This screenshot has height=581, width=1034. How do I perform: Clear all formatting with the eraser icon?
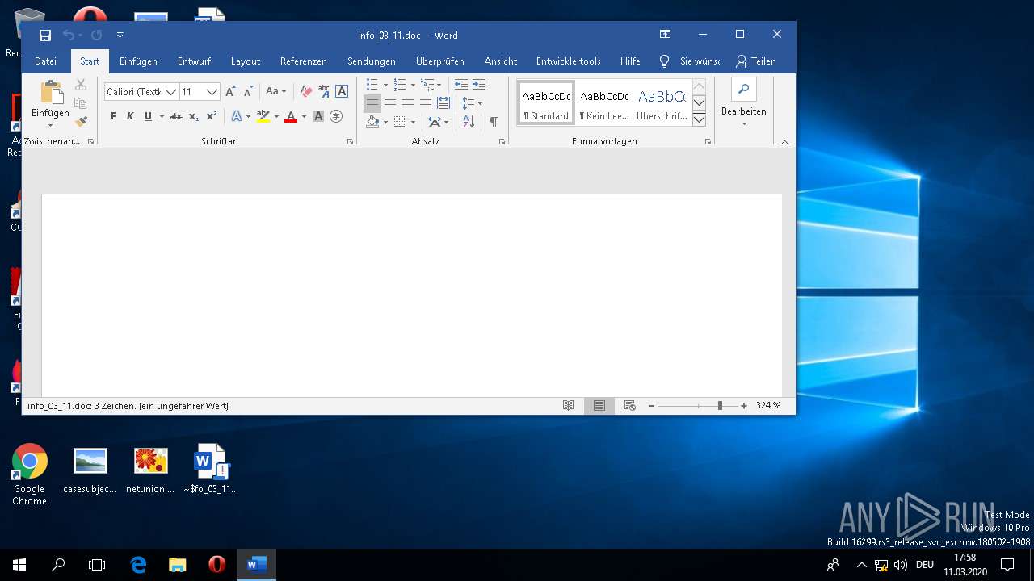(306, 92)
